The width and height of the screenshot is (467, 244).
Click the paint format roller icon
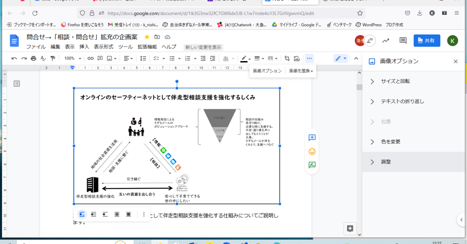(53, 58)
